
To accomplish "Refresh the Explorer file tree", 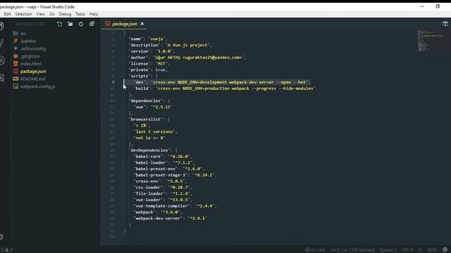I will click(81, 24).
